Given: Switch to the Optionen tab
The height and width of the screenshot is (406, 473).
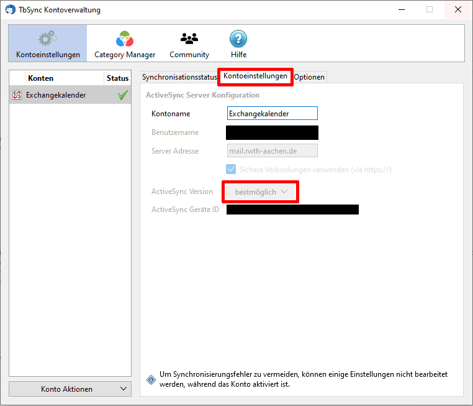Looking at the screenshot, I should click(x=309, y=77).
